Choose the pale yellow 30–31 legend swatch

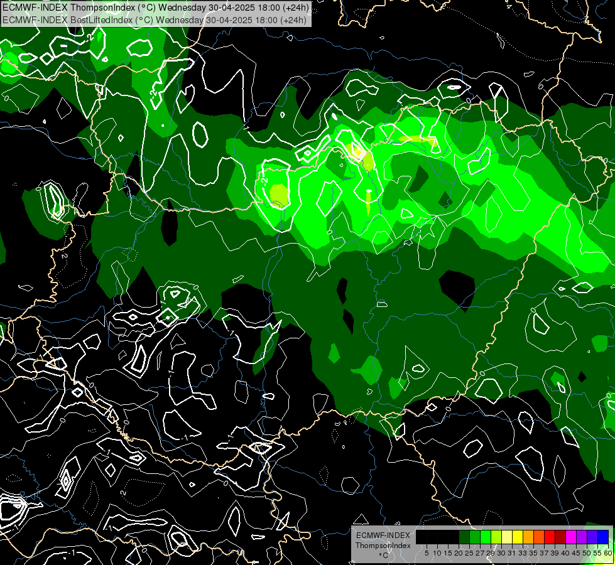point(507,537)
